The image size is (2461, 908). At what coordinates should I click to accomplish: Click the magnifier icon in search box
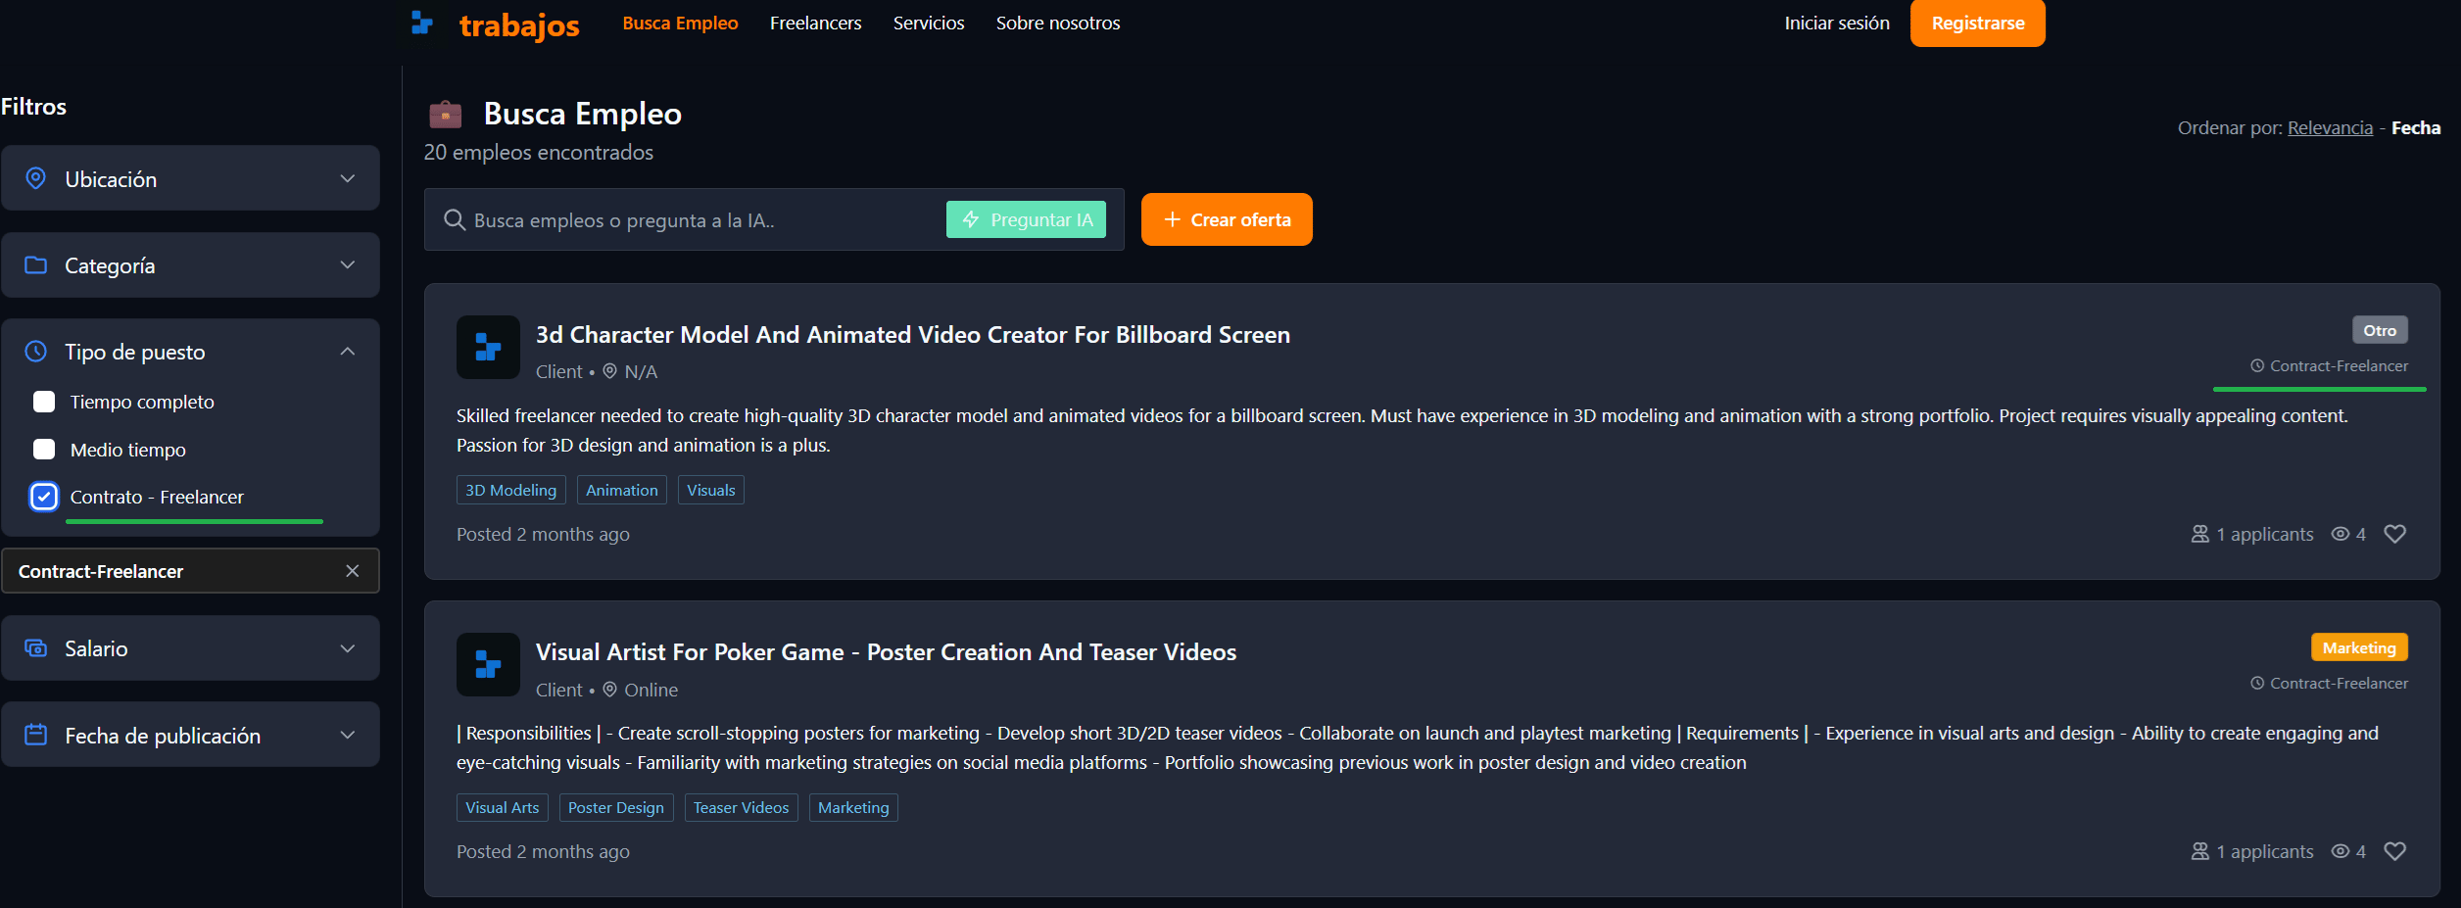454,219
